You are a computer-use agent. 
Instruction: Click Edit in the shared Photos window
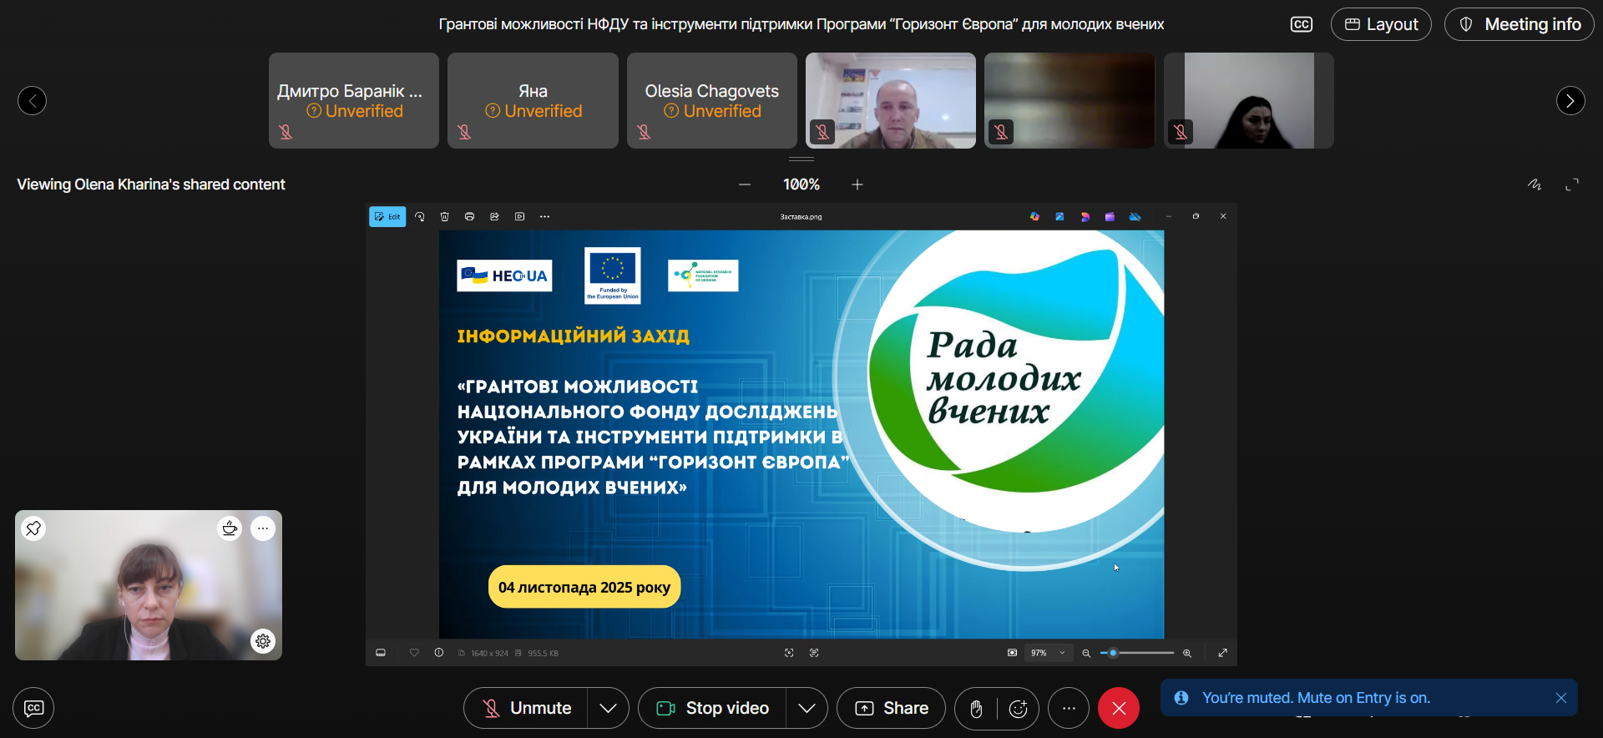point(387,217)
